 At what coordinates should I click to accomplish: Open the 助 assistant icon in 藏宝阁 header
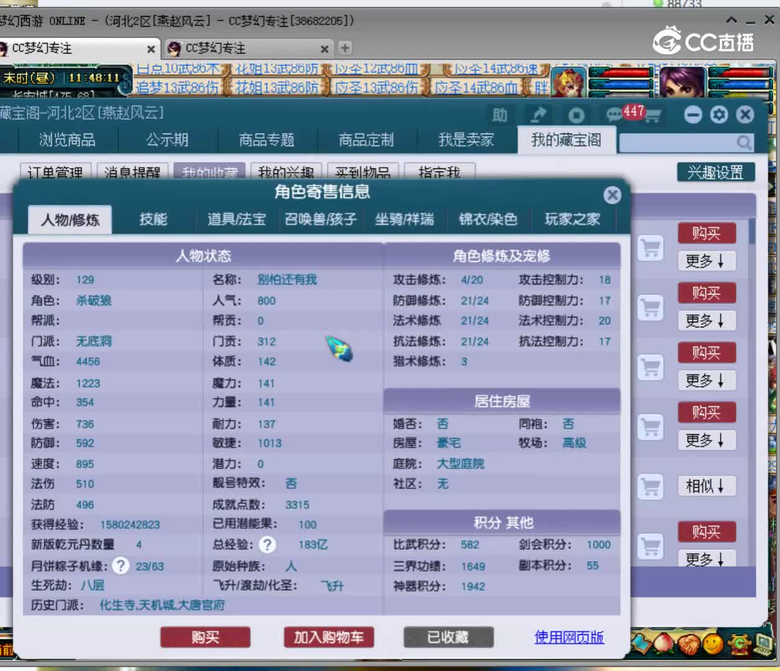[x=500, y=115]
